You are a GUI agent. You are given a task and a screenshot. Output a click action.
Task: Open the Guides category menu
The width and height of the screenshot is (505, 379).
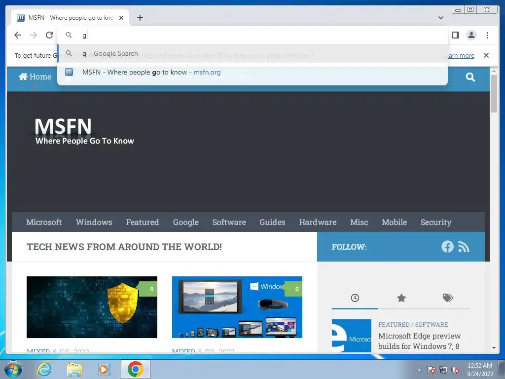(x=272, y=222)
